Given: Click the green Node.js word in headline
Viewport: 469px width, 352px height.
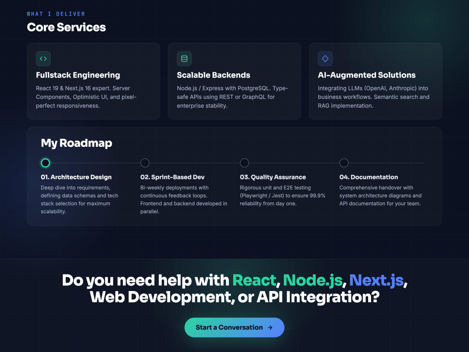Looking at the screenshot, I should (x=312, y=281).
